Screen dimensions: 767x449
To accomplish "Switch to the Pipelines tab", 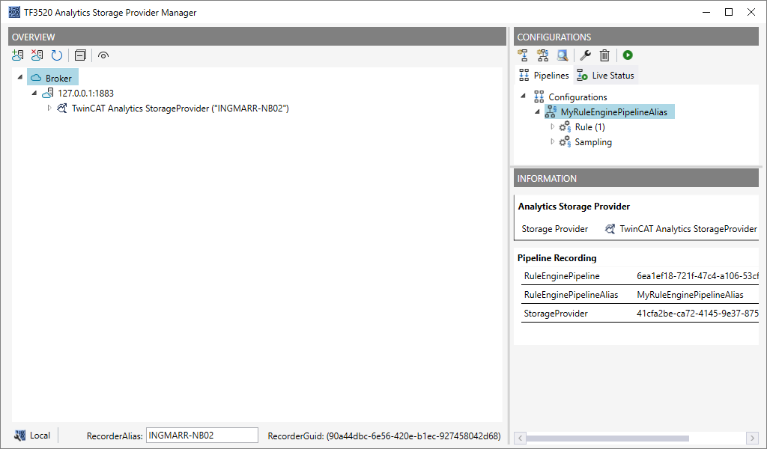I will [544, 76].
